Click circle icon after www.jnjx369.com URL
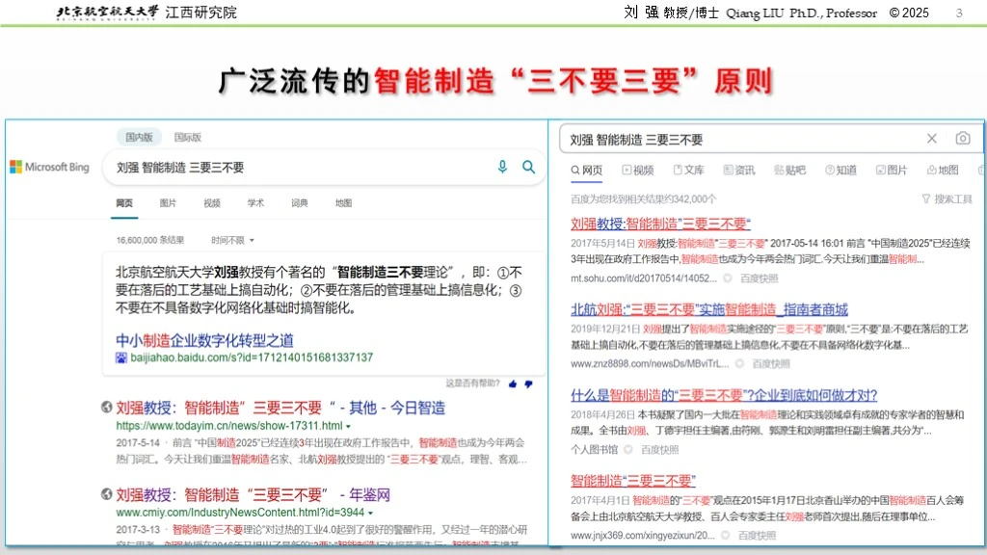 point(725,536)
